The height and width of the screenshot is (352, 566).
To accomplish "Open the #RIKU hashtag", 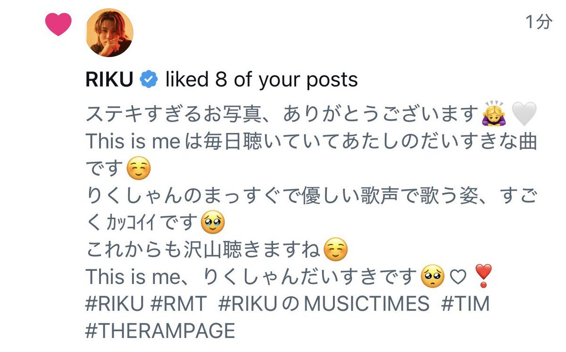I will point(114,304).
